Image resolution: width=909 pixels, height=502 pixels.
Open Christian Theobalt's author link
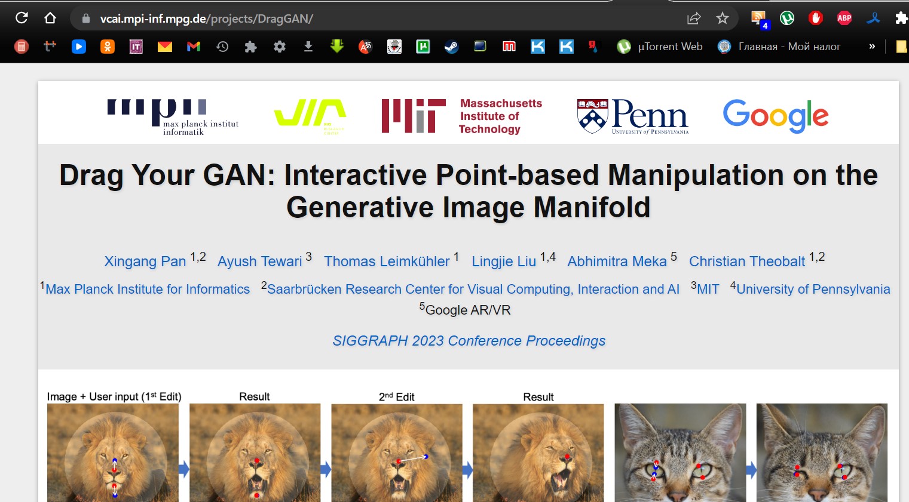pyautogui.click(x=747, y=261)
